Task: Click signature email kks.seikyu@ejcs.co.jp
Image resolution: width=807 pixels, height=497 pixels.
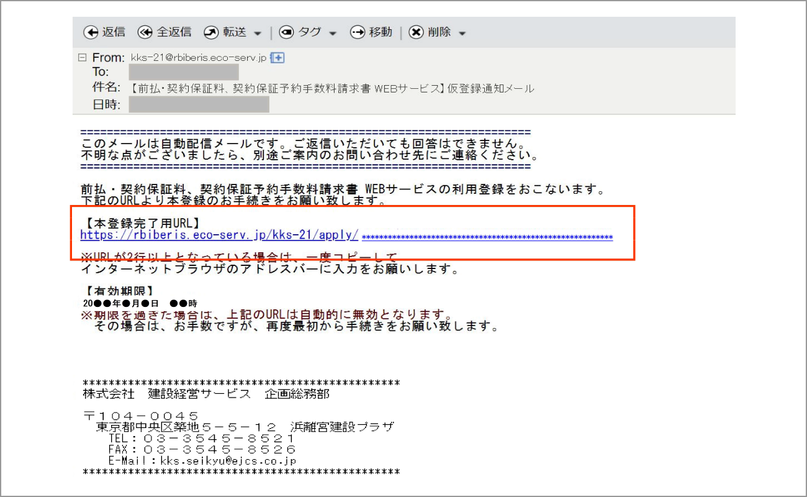Action: click(x=228, y=461)
